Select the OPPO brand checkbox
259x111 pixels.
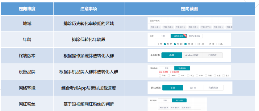pos(169,76)
